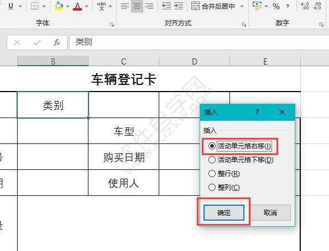Expand borders dropdown arrow
This screenshot has height=251, width=329.
tap(44, 6)
